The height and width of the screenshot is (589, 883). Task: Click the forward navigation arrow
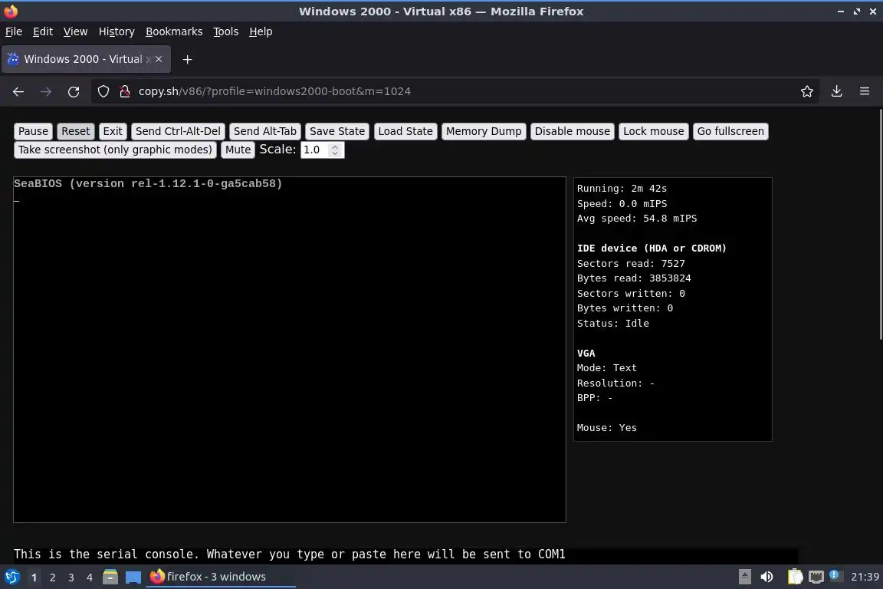(46, 91)
